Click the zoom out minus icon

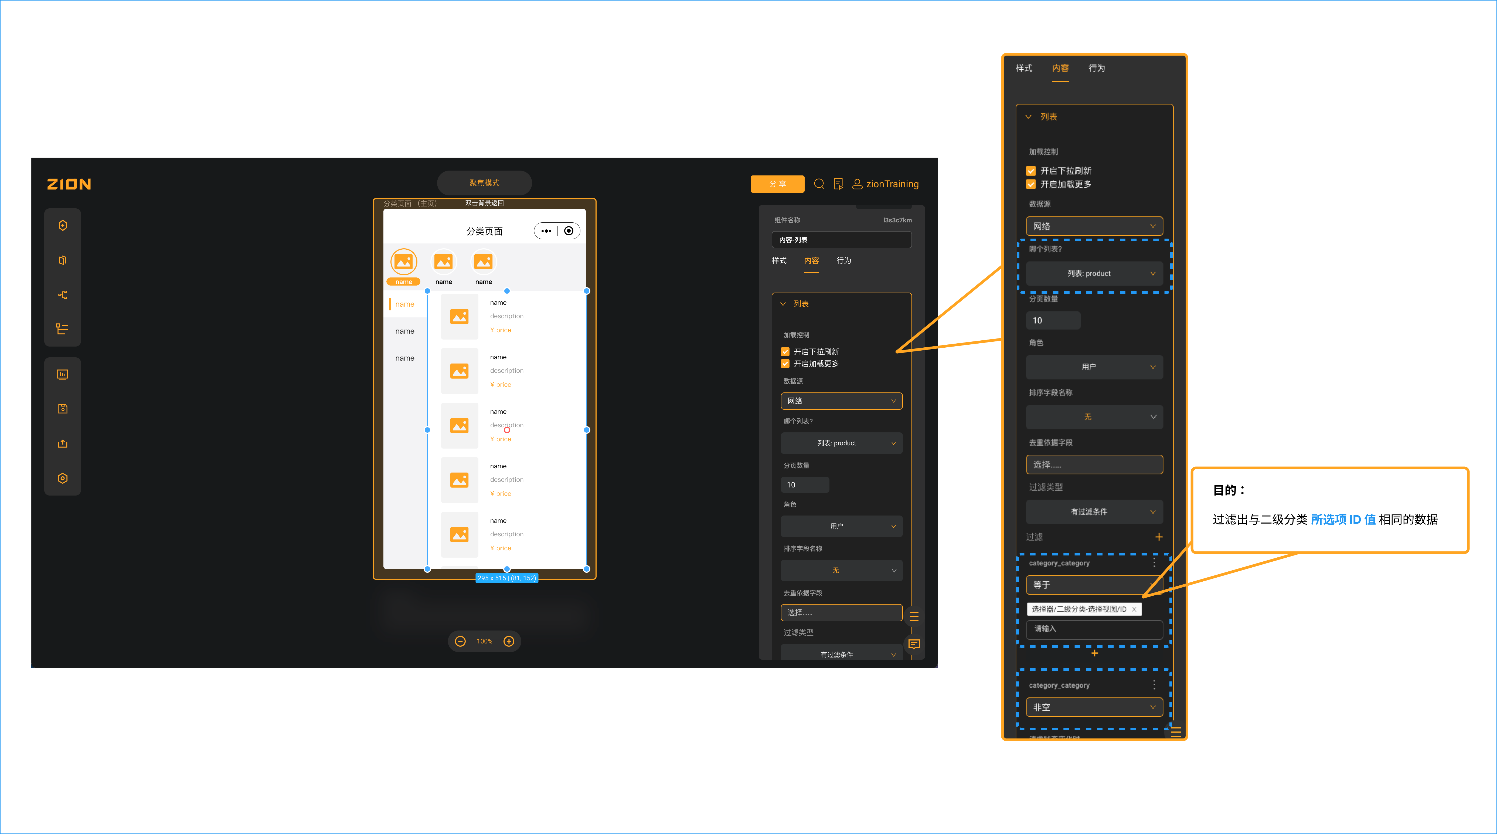(x=460, y=641)
